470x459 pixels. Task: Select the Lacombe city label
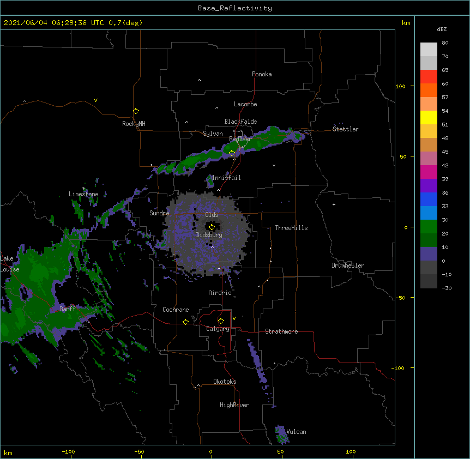click(245, 104)
